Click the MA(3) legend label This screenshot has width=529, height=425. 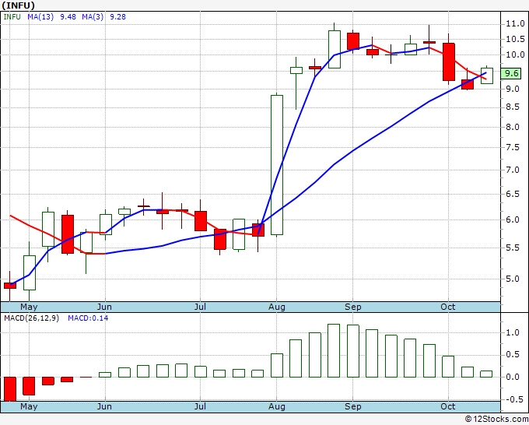click(x=93, y=17)
